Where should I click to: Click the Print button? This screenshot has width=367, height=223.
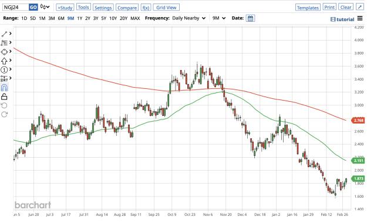[329, 7]
